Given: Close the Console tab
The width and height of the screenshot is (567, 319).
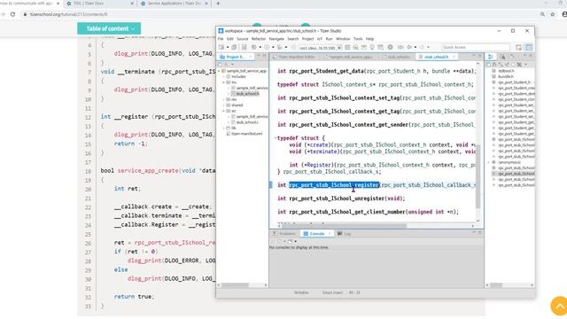Looking at the screenshot, I should (329, 234).
